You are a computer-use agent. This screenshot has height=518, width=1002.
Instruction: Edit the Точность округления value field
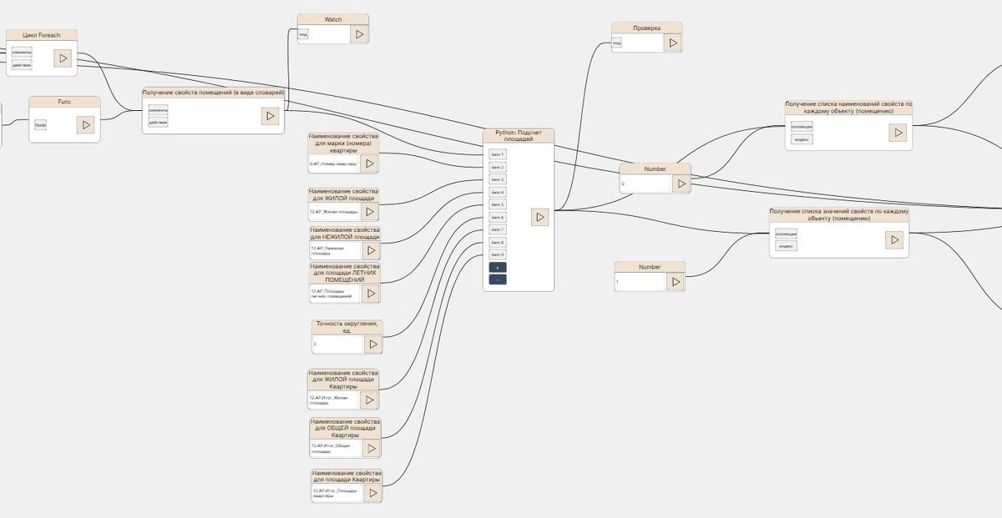pyautogui.click(x=336, y=344)
